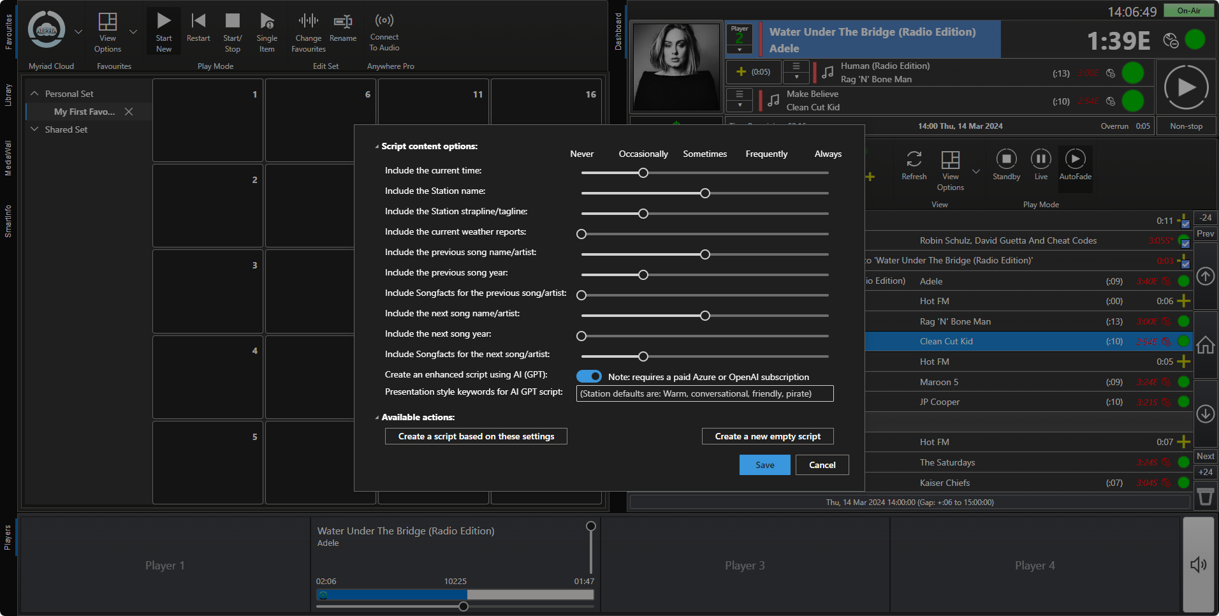Activate AutoFade play mode
Image resolution: width=1219 pixels, height=616 pixels.
(x=1075, y=165)
